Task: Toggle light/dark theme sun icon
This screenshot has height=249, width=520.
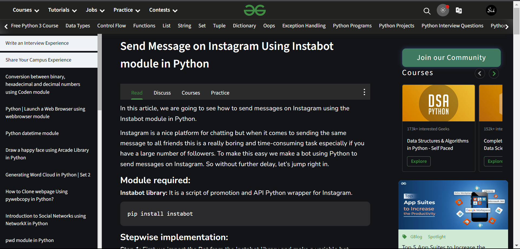Action: 443,10
